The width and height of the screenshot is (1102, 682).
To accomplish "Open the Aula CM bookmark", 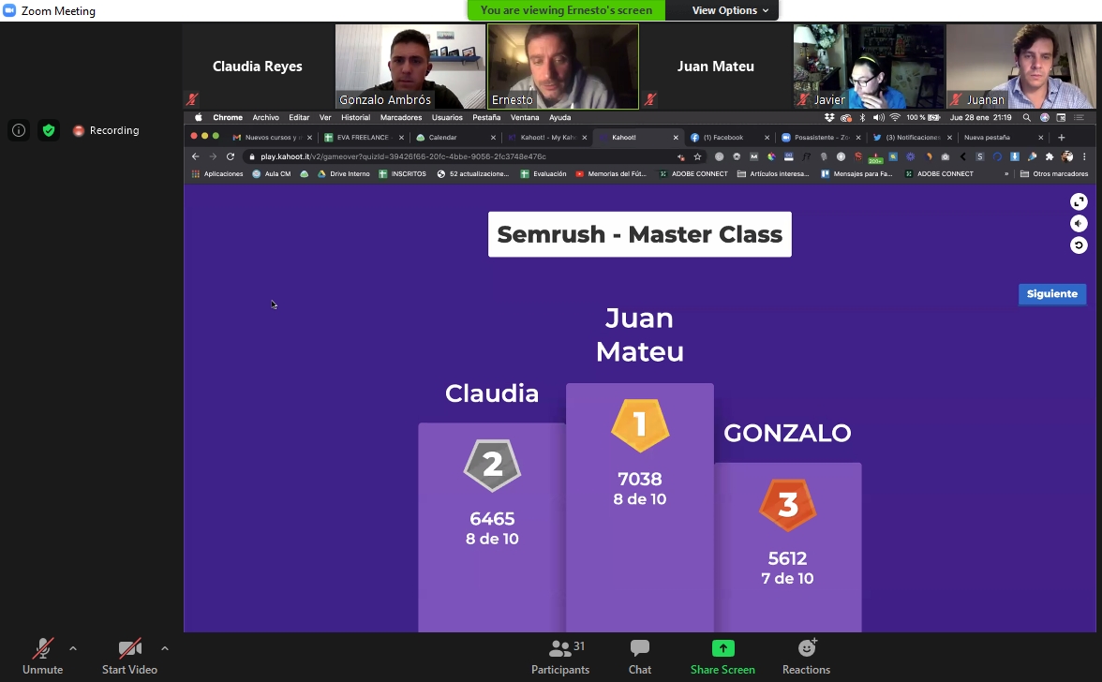I will (272, 173).
